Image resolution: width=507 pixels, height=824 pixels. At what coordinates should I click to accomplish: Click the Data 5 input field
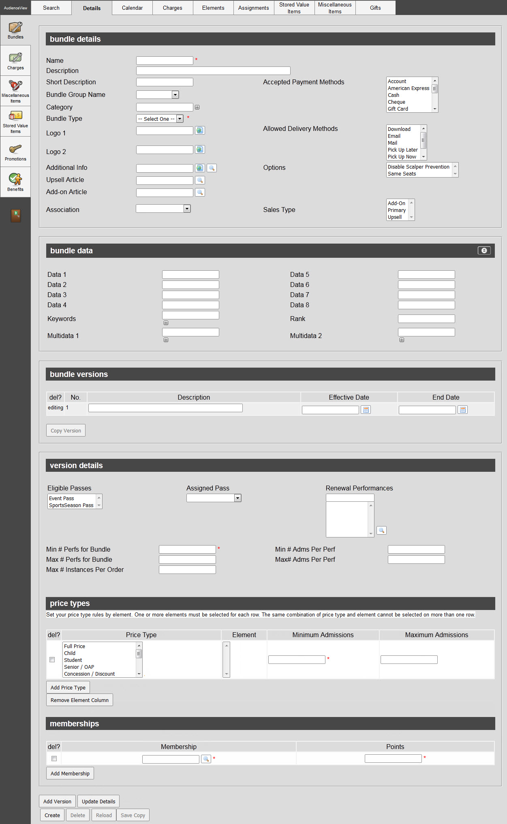tap(426, 274)
